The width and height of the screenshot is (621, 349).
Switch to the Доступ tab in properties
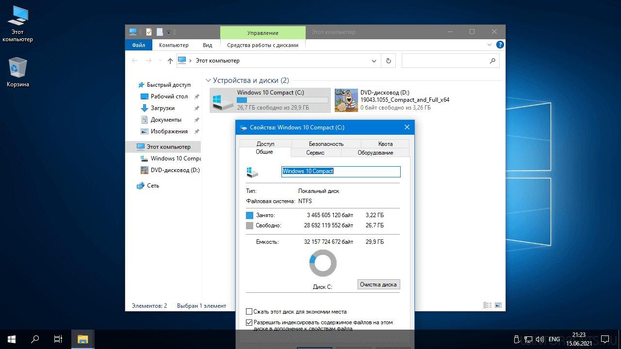(x=265, y=144)
